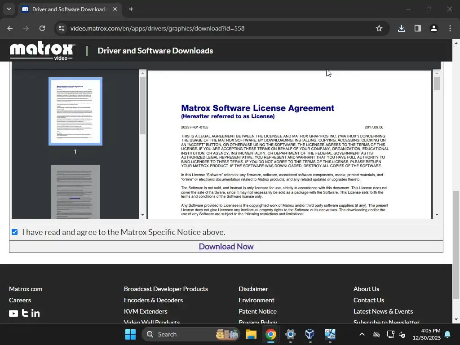Open Matrox LinkedIn icon
The height and width of the screenshot is (345, 460).
coord(35,313)
